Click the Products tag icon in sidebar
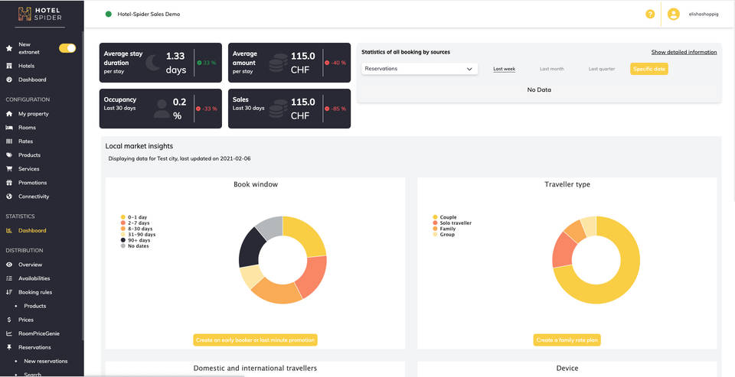This screenshot has height=377, width=735. (x=9, y=155)
